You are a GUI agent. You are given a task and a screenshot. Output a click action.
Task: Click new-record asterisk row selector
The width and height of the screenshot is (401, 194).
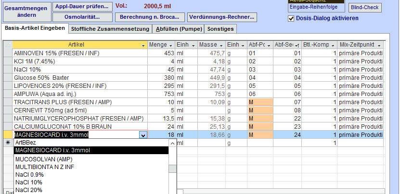[8, 143]
